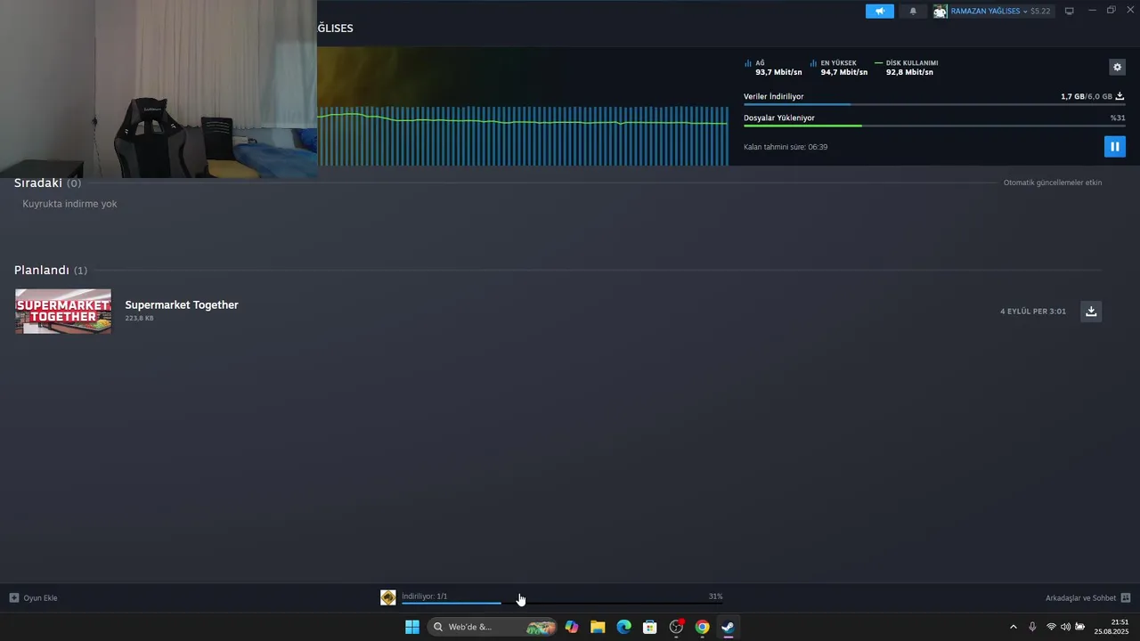The width and height of the screenshot is (1140, 641).
Task: Click the webcam overlay video
Action: click(x=159, y=89)
